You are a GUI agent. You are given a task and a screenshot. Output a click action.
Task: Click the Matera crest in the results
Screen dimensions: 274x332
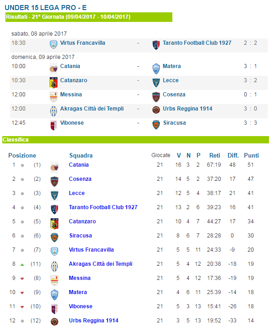pos(156,69)
